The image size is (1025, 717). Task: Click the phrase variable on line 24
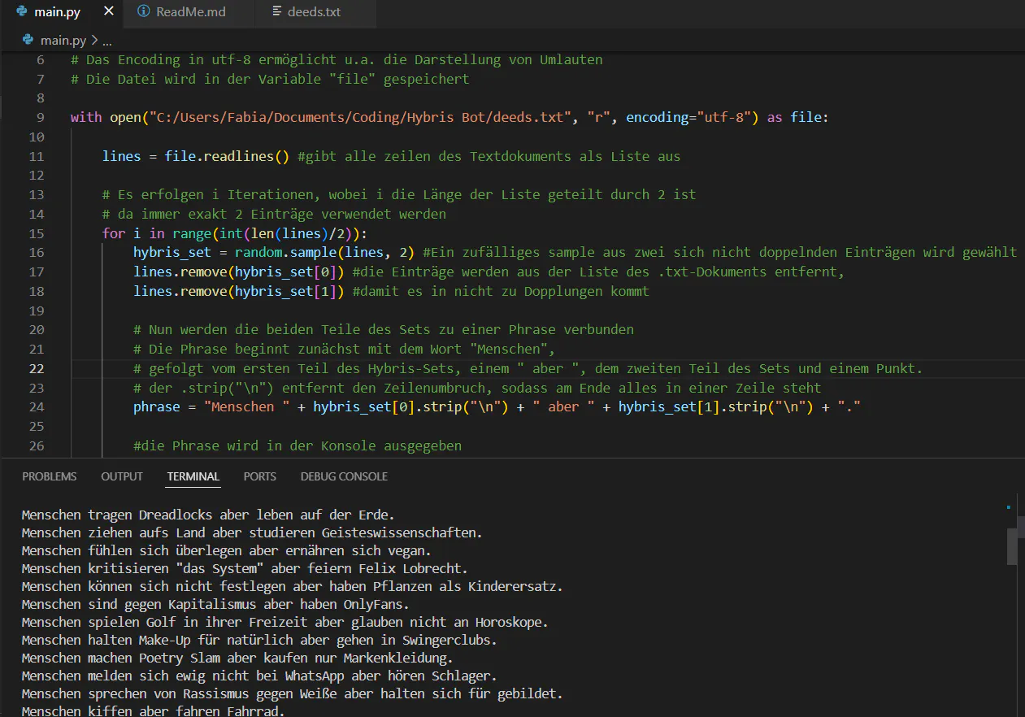(x=156, y=406)
